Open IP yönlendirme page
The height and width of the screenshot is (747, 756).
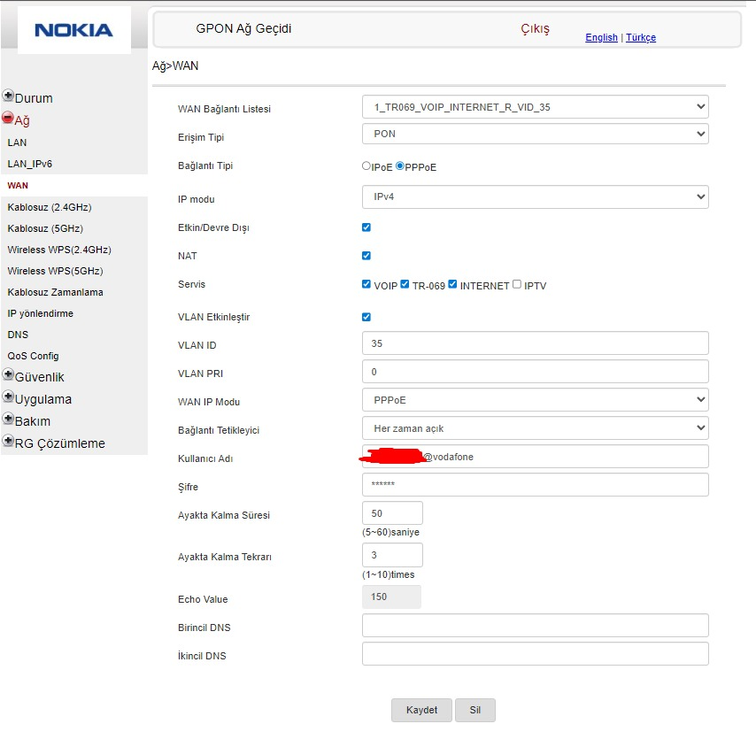(40, 313)
